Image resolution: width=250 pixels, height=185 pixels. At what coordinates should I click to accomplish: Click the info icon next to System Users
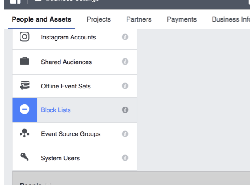coord(125,158)
